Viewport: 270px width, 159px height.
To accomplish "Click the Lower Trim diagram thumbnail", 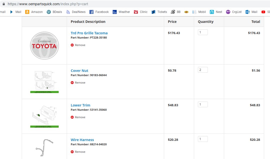I will point(44,116).
